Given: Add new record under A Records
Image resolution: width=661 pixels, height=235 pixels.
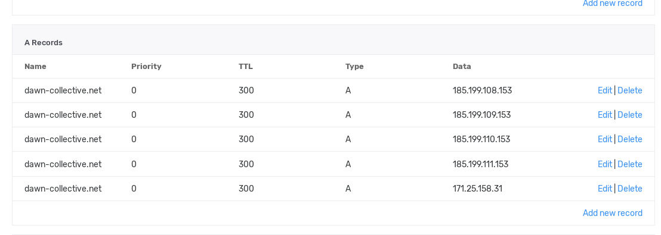Looking at the screenshot, I should click(613, 213).
